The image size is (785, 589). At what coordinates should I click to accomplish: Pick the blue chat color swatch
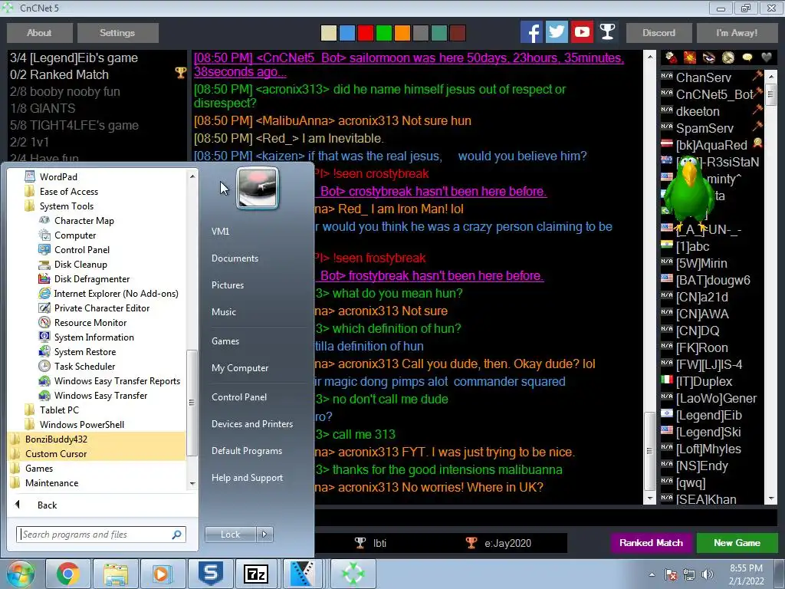click(347, 33)
